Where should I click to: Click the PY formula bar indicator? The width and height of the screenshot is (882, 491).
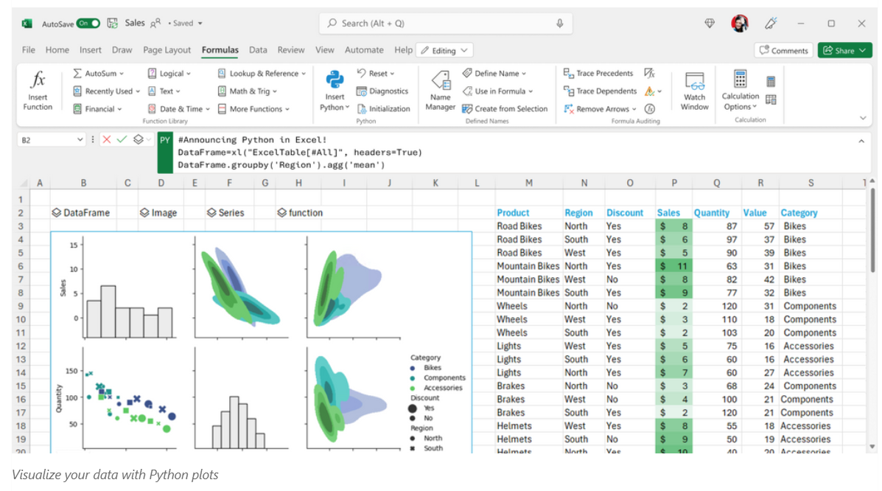(165, 153)
